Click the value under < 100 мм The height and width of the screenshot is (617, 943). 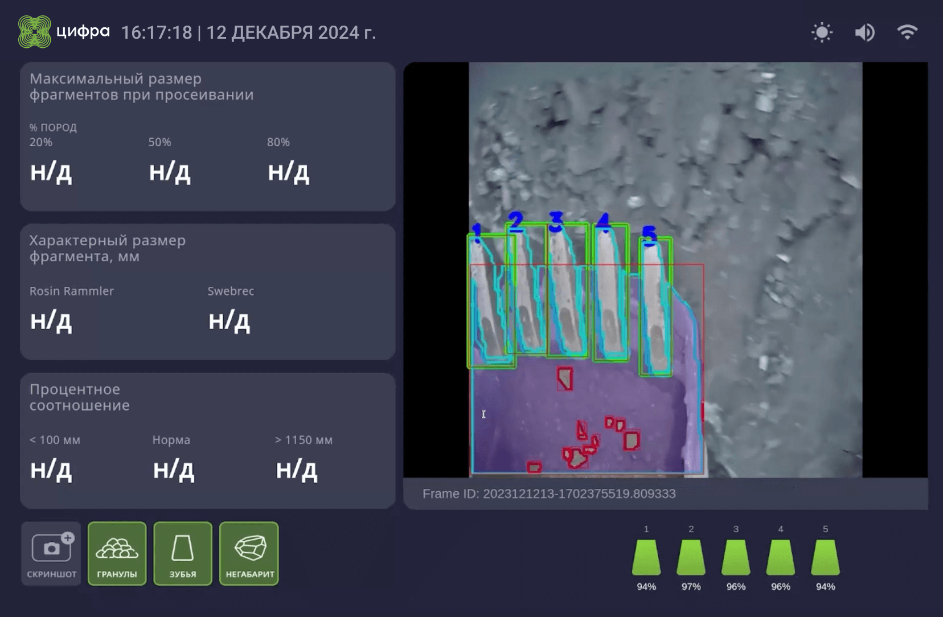click(x=51, y=470)
